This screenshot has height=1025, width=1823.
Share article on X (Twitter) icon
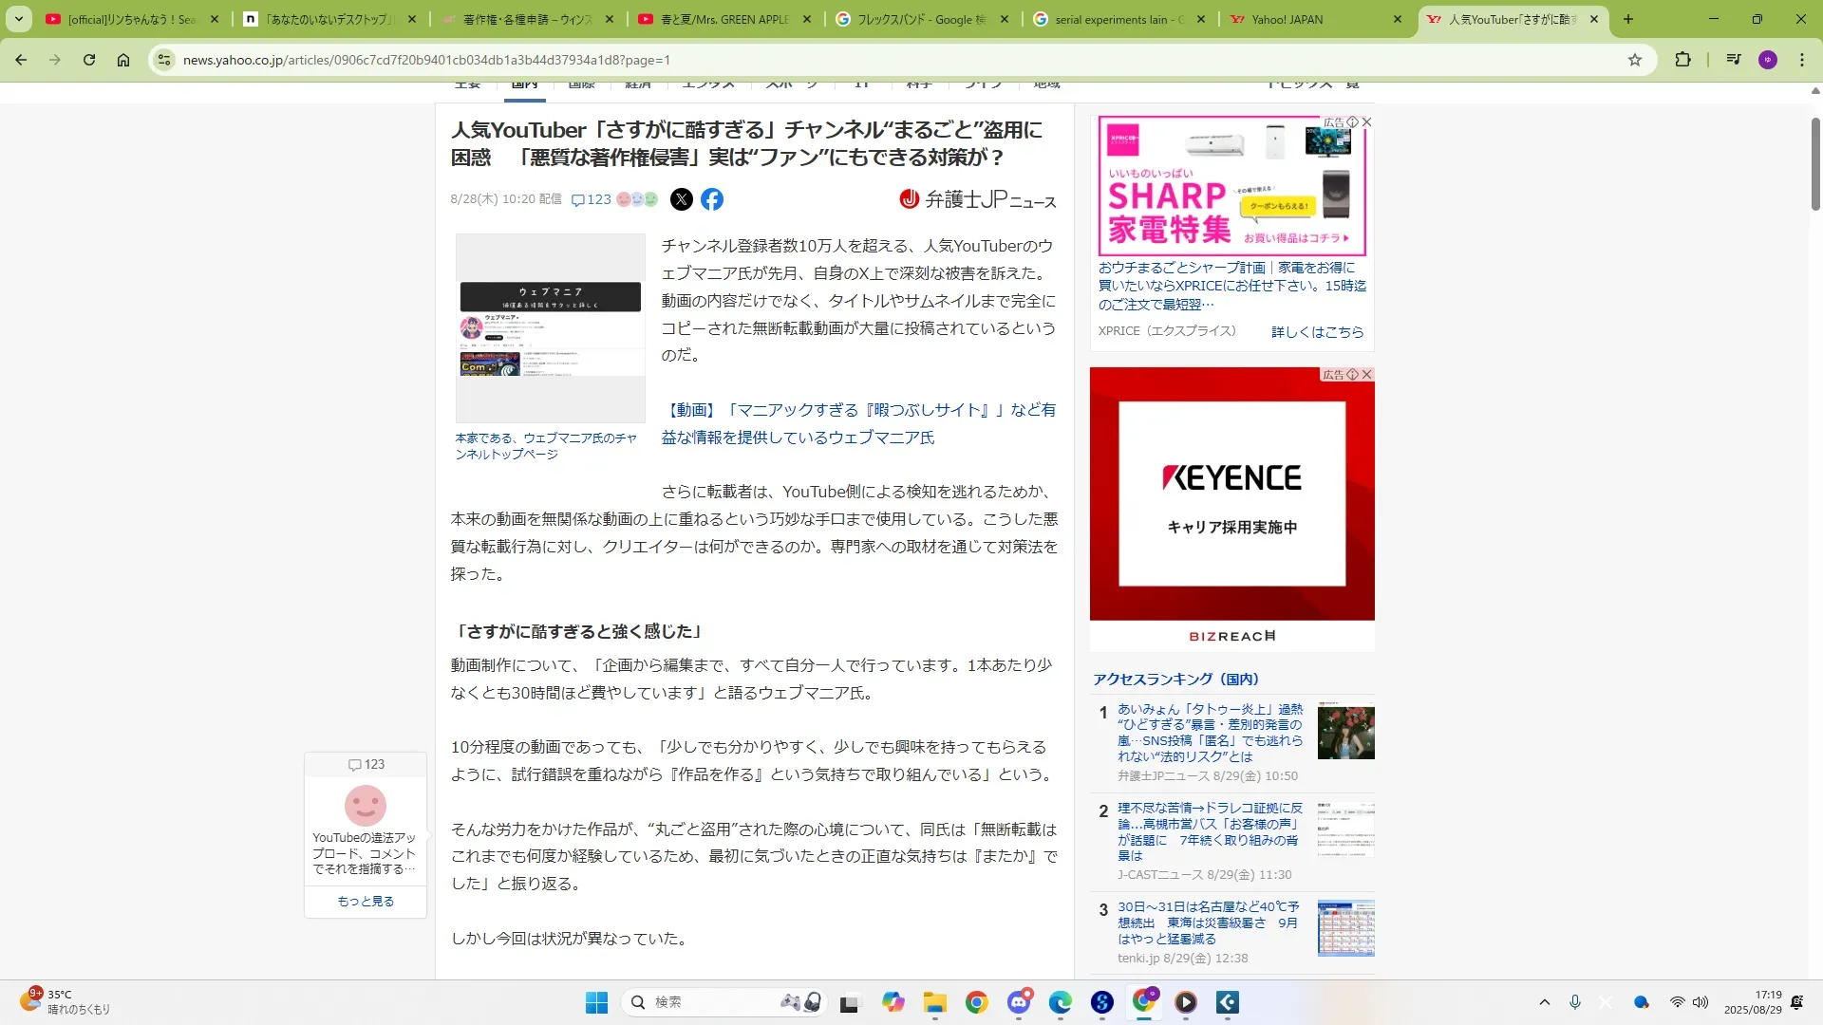(682, 199)
